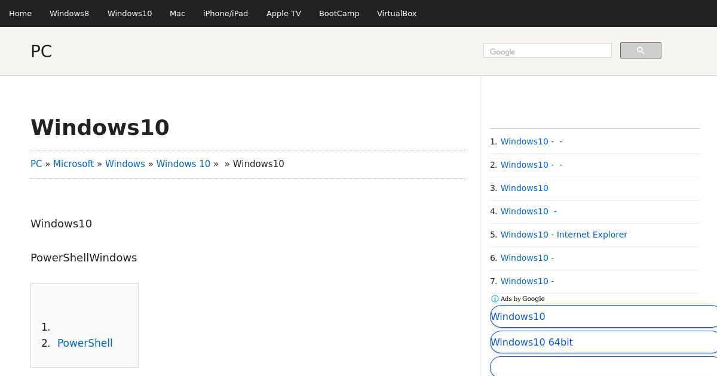This screenshot has width=717, height=376.
Task: Focus the Google search input field
Action: [547, 51]
